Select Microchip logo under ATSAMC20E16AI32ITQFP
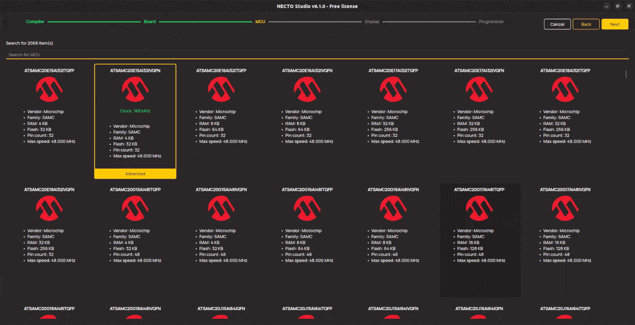 221,89
